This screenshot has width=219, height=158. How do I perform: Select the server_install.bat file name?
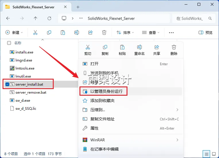click(29, 84)
